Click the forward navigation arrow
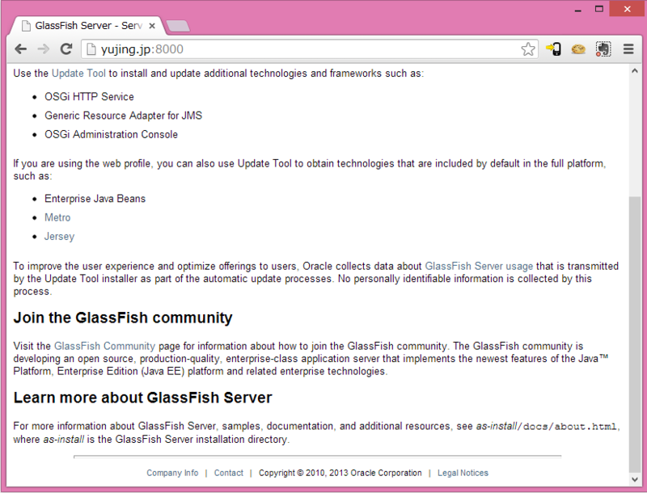Image resolution: width=647 pixels, height=493 pixels. [43, 49]
